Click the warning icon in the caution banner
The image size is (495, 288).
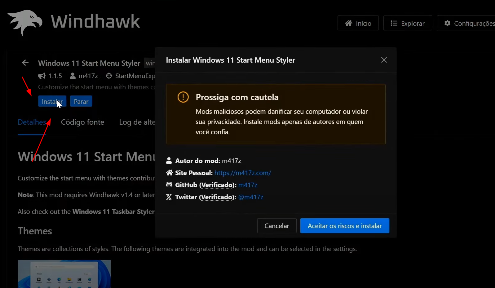(183, 97)
